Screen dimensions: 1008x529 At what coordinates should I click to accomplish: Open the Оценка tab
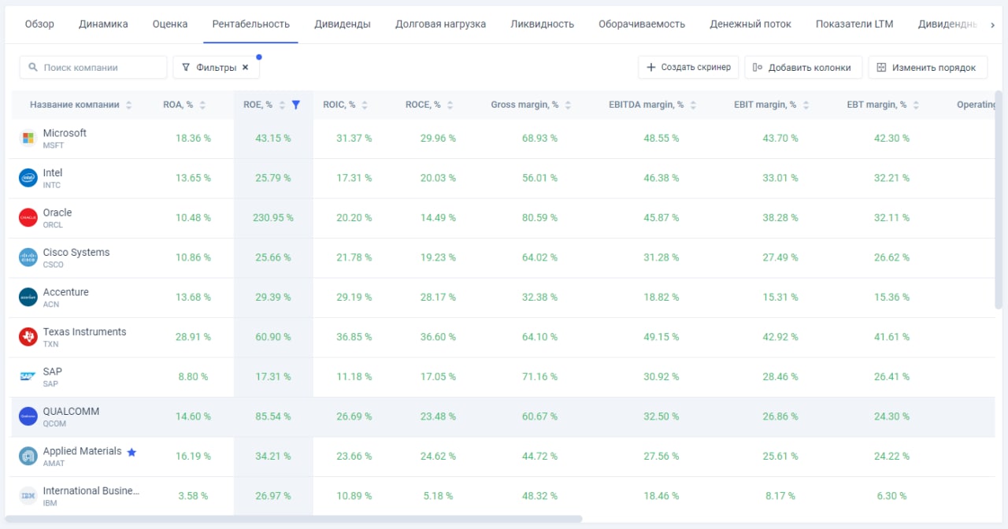coord(170,24)
